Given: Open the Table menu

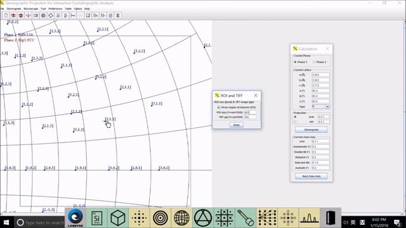Looking at the screenshot, I should click(68, 8).
